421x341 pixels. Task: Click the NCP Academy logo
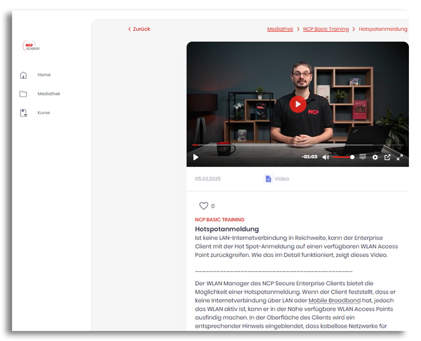31,46
